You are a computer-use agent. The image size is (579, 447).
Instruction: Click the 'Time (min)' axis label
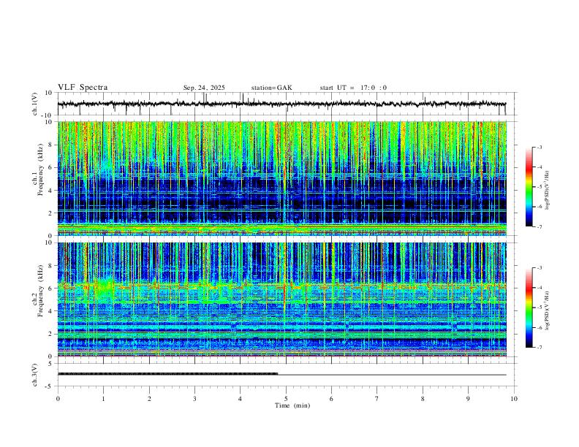292,405
